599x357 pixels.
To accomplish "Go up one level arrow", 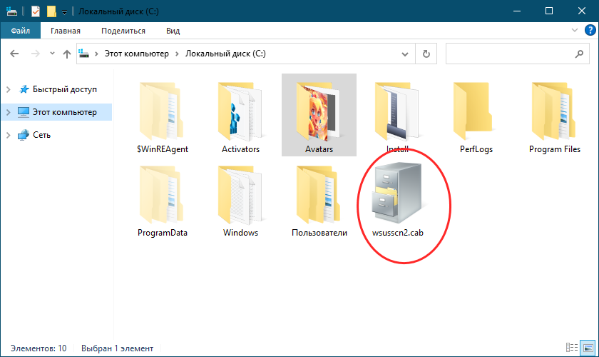I will pyautogui.click(x=67, y=54).
